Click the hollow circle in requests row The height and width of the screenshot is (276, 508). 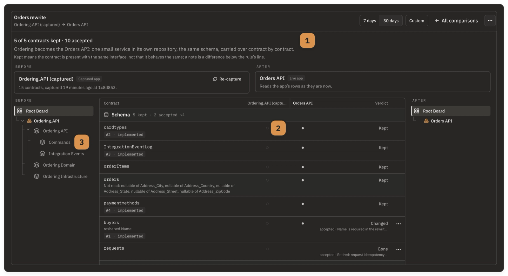coord(267,249)
